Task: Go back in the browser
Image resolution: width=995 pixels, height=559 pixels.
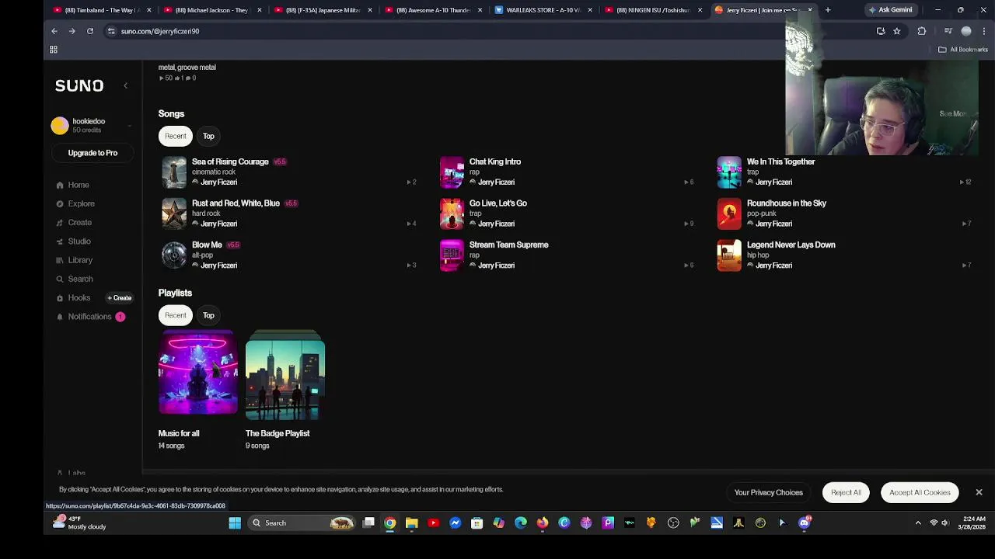Action: [54, 31]
